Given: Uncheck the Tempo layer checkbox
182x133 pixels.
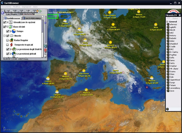Looking at the screenshot, I should [7, 31].
